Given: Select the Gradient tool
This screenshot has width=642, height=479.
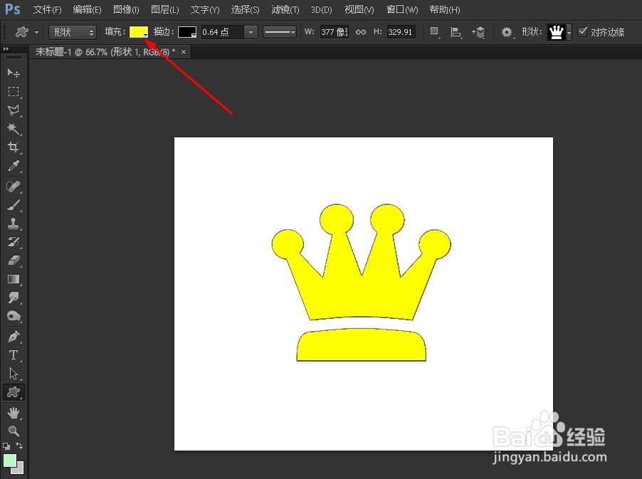Looking at the screenshot, I should point(14,279).
